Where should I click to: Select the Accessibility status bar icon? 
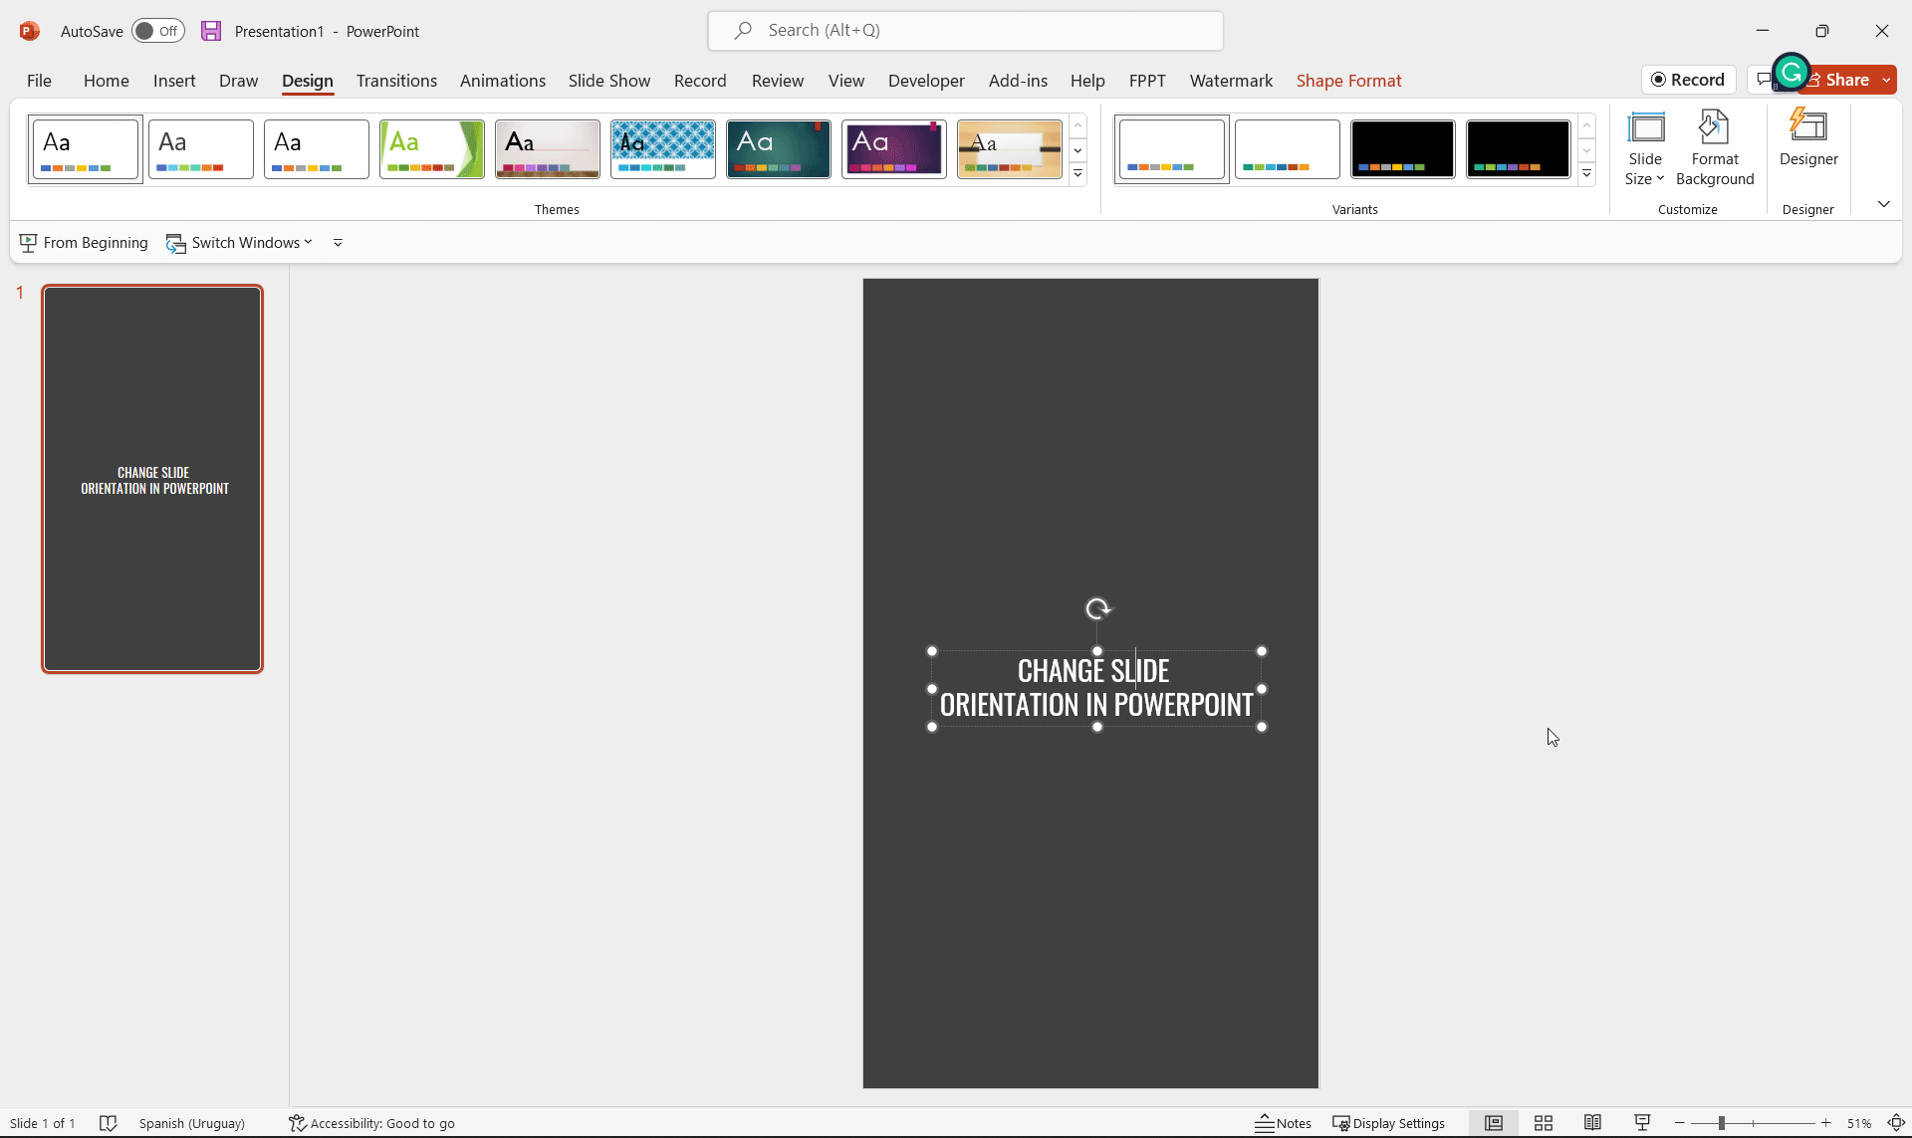pos(297,1123)
